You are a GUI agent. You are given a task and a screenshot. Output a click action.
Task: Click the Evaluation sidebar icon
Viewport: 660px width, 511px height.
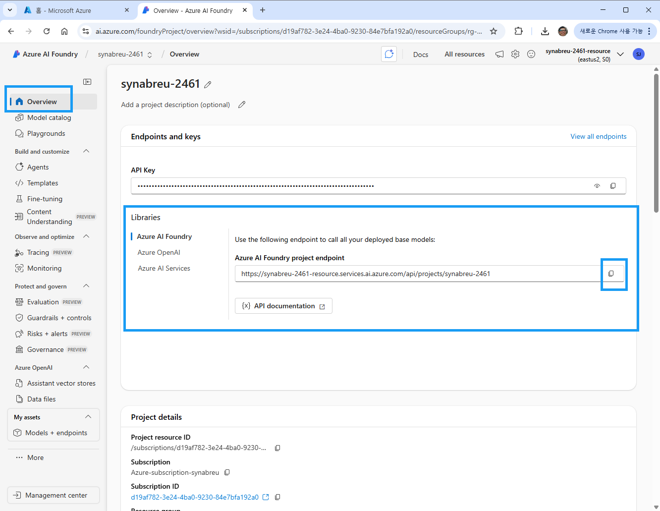(19, 302)
